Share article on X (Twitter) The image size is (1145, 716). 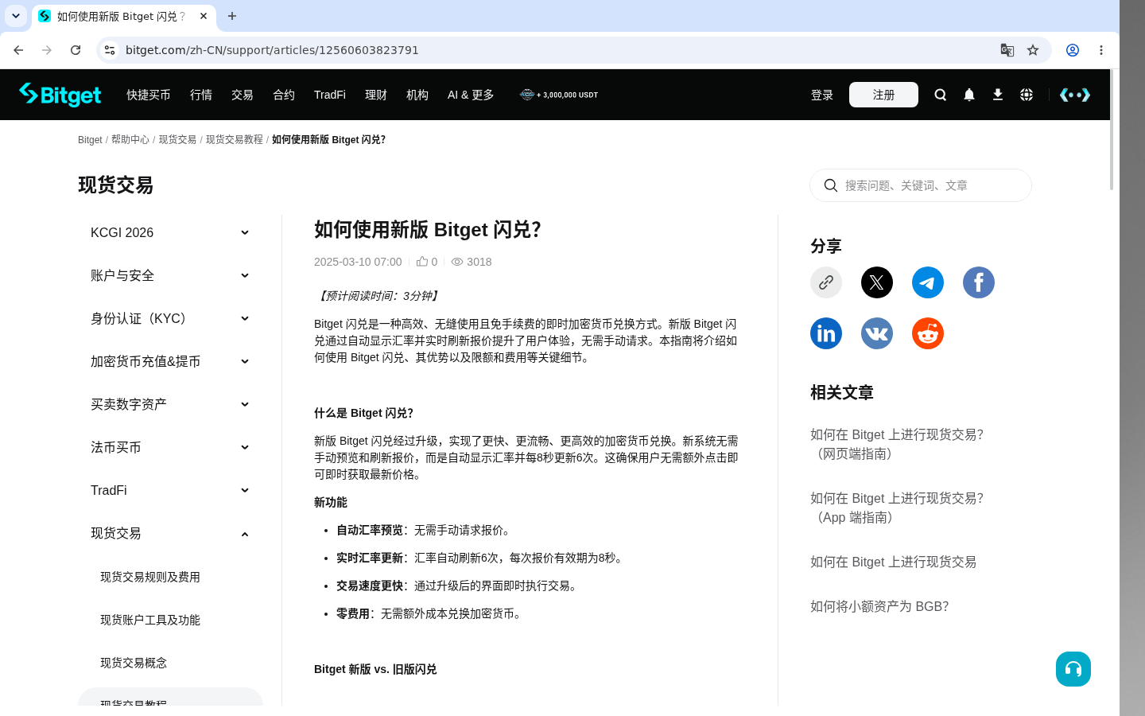click(877, 282)
